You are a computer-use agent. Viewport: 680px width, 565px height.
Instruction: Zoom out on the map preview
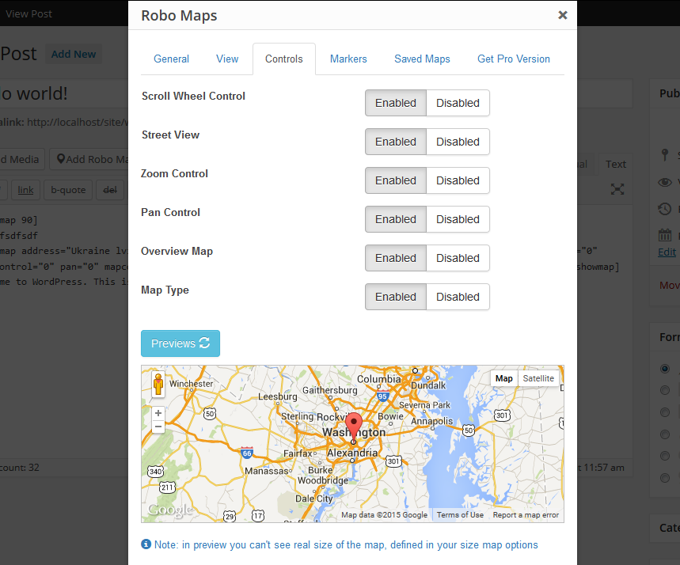coord(158,427)
